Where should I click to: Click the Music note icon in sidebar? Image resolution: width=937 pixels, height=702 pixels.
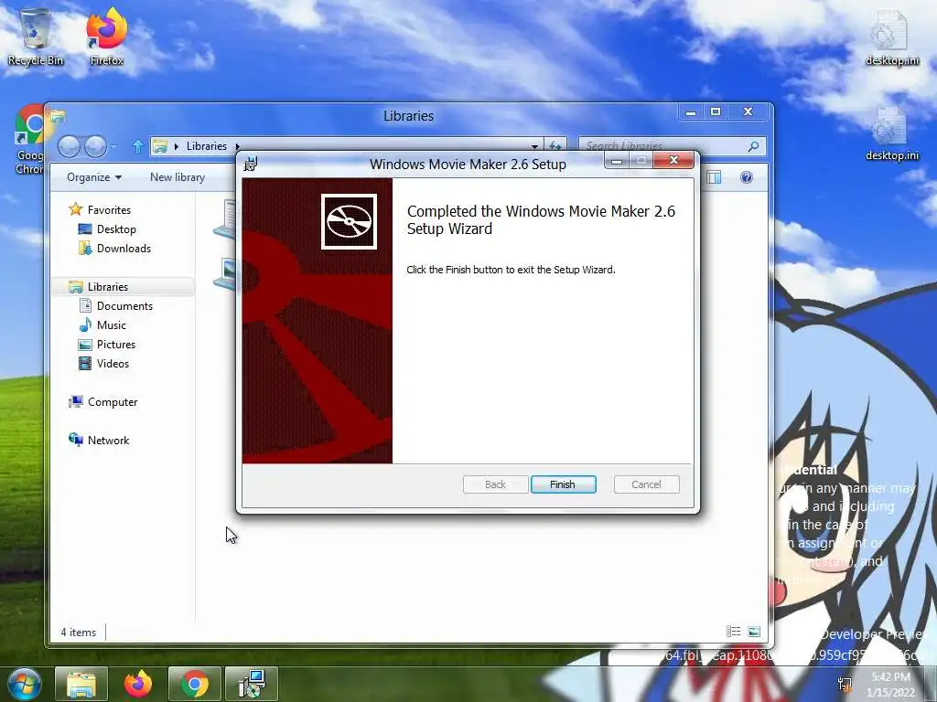point(85,324)
